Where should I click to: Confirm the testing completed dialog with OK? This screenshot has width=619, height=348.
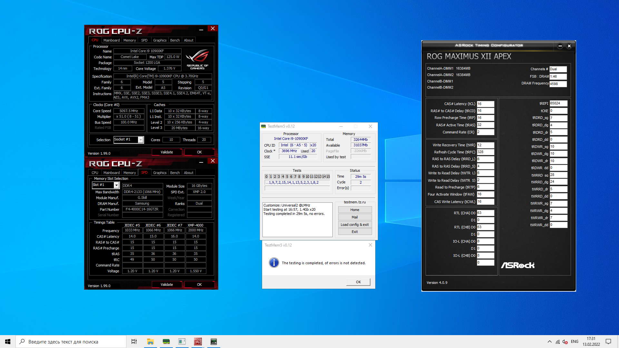pos(358,282)
